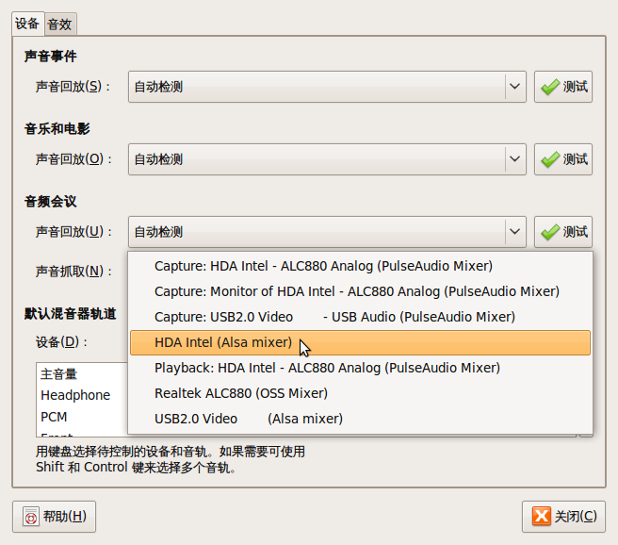Click 测试 button for 声音事件
Image resolution: width=618 pixels, height=545 pixels.
pos(563,87)
